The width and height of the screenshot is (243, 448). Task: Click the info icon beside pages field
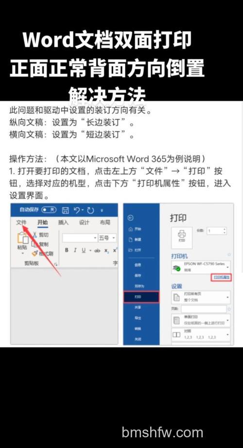pyautogui.click(x=229, y=309)
